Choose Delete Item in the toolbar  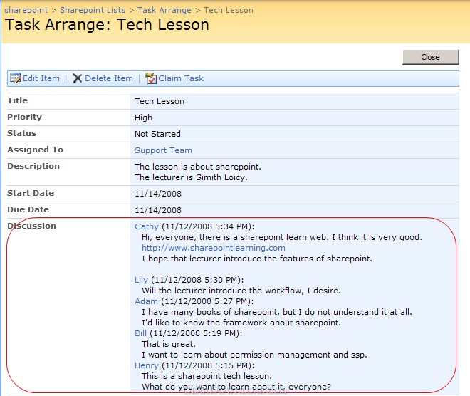pyautogui.click(x=109, y=78)
